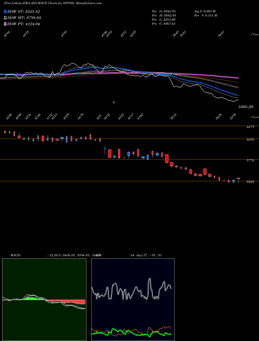
Task: Click the 'Pre H: 3382.93' high value
Action: [164, 16]
